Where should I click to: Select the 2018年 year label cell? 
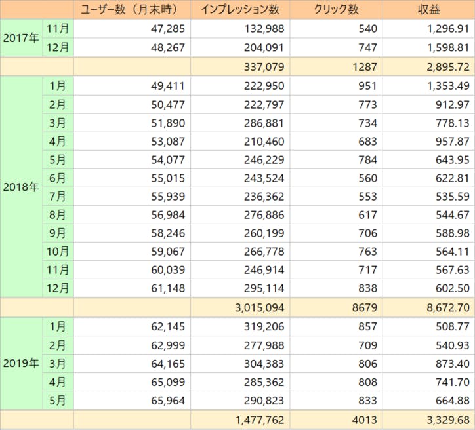click(x=21, y=187)
